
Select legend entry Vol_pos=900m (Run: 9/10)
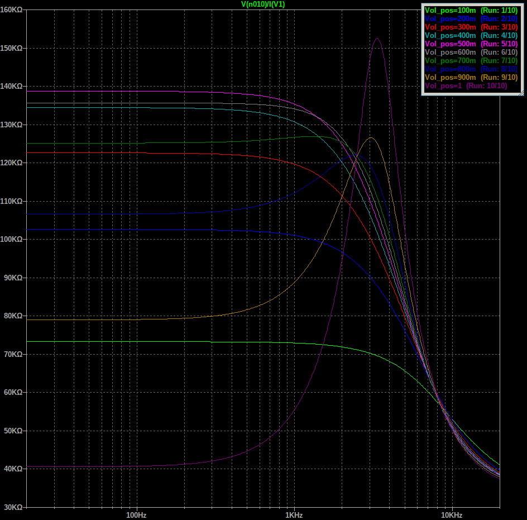click(x=471, y=78)
